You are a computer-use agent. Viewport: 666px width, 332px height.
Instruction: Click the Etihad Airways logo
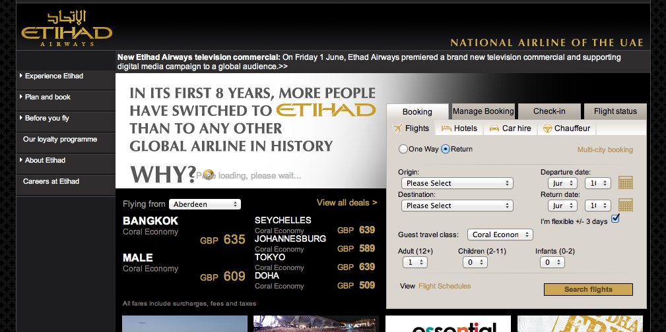click(x=67, y=28)
